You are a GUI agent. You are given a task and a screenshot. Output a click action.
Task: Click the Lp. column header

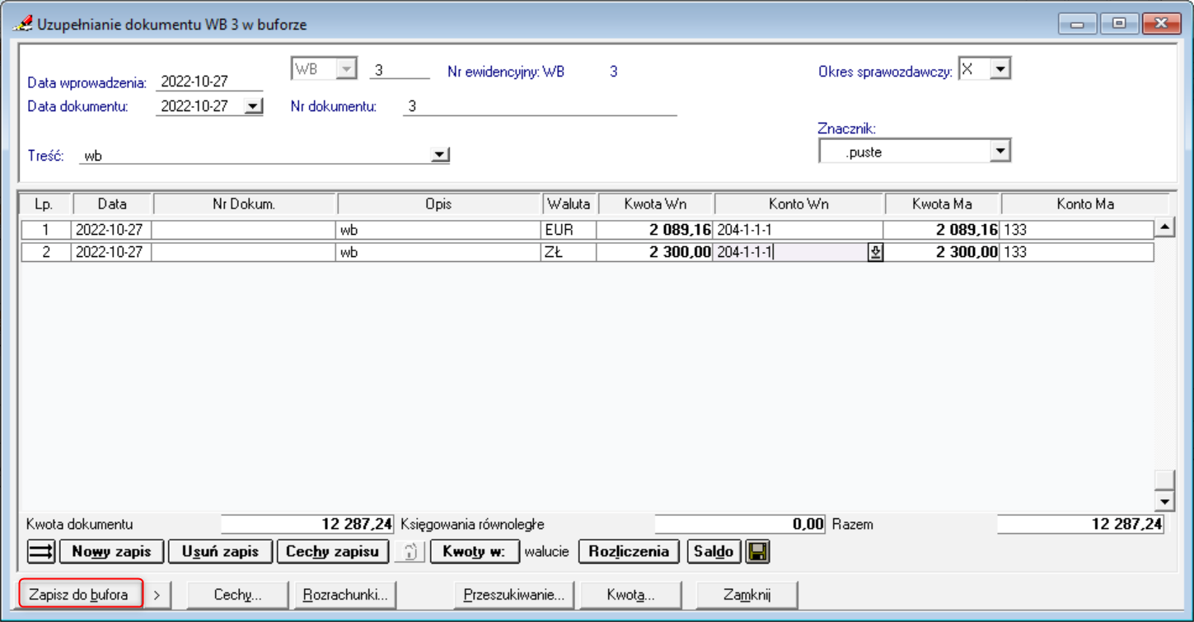(45, 203)
